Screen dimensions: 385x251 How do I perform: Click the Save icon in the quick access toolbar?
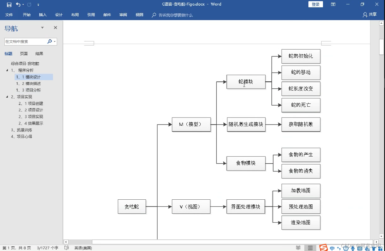[x=9, y=5]
